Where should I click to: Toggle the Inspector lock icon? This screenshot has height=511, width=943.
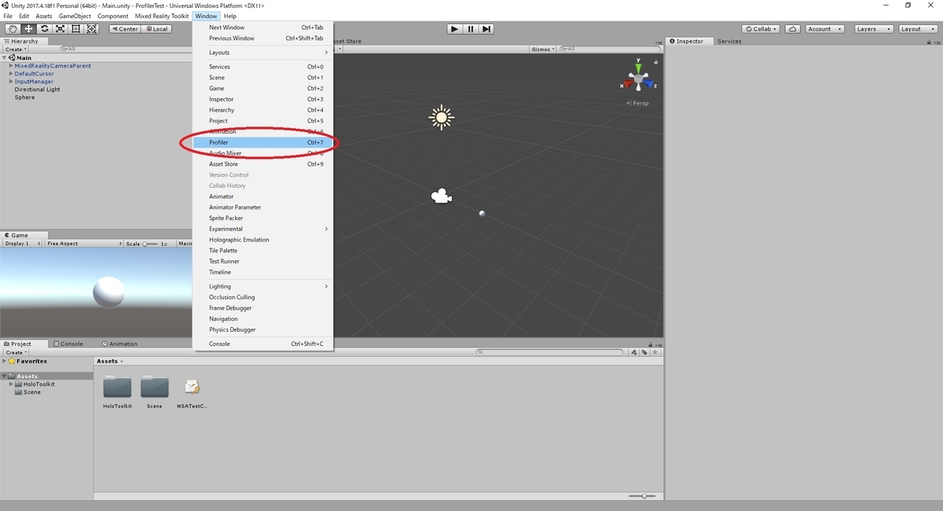click(x=929, y=41)
